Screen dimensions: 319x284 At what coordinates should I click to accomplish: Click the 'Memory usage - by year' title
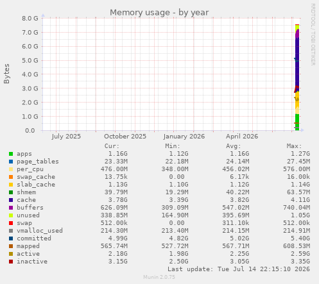click(x=159, y=13)
